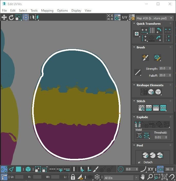
Task: Open the brush falloff type flyout
Action: coord(138,72)
